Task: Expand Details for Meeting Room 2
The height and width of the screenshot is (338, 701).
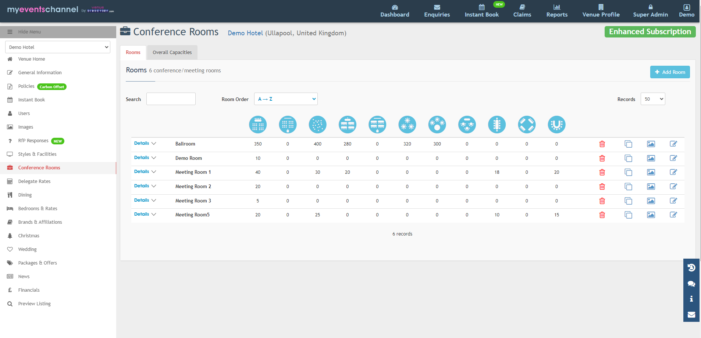Action: point(145,186)
